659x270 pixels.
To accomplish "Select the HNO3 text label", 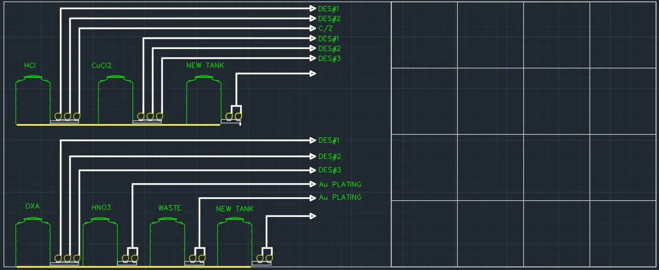I will tap(101, 208).
